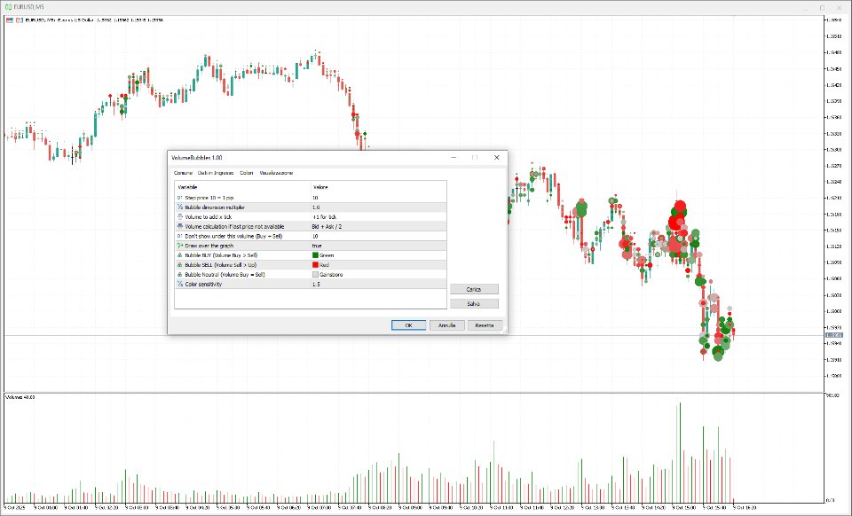Click the Bubble BUY color row icon
Image resolution: width=852 pixels, height=516 pixels.
(x=179, y=255)
